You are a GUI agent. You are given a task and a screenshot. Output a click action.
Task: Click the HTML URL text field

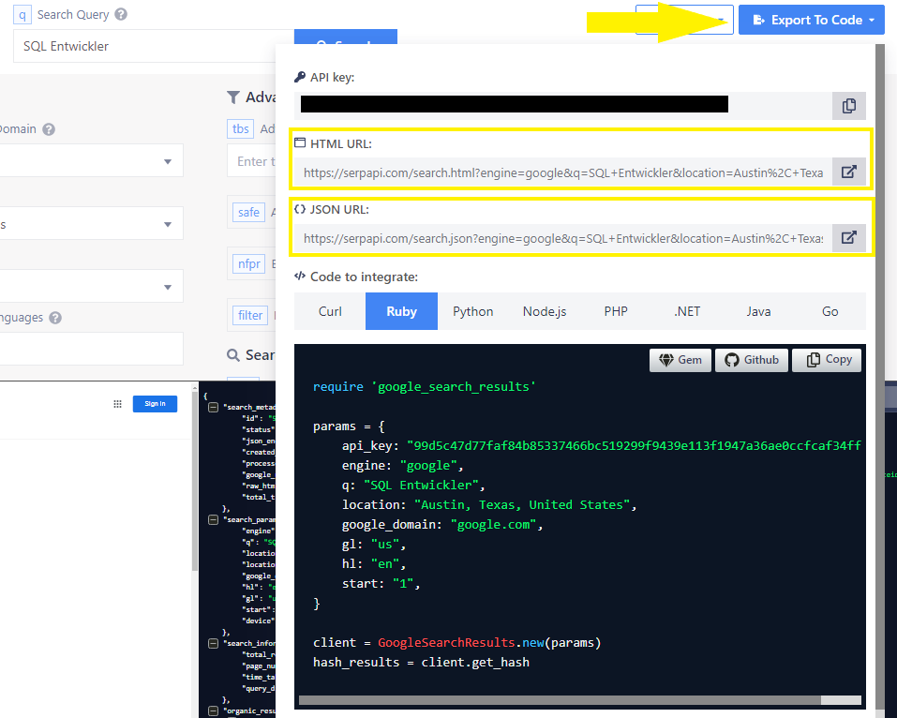pyautogui.click(x=563, y=172)
